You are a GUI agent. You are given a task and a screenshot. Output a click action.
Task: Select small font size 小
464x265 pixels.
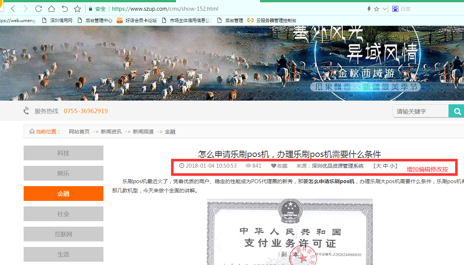tap(392, 166)
